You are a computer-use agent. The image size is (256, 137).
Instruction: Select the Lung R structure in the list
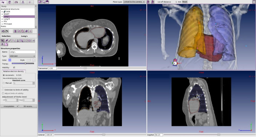coord(7,19)
